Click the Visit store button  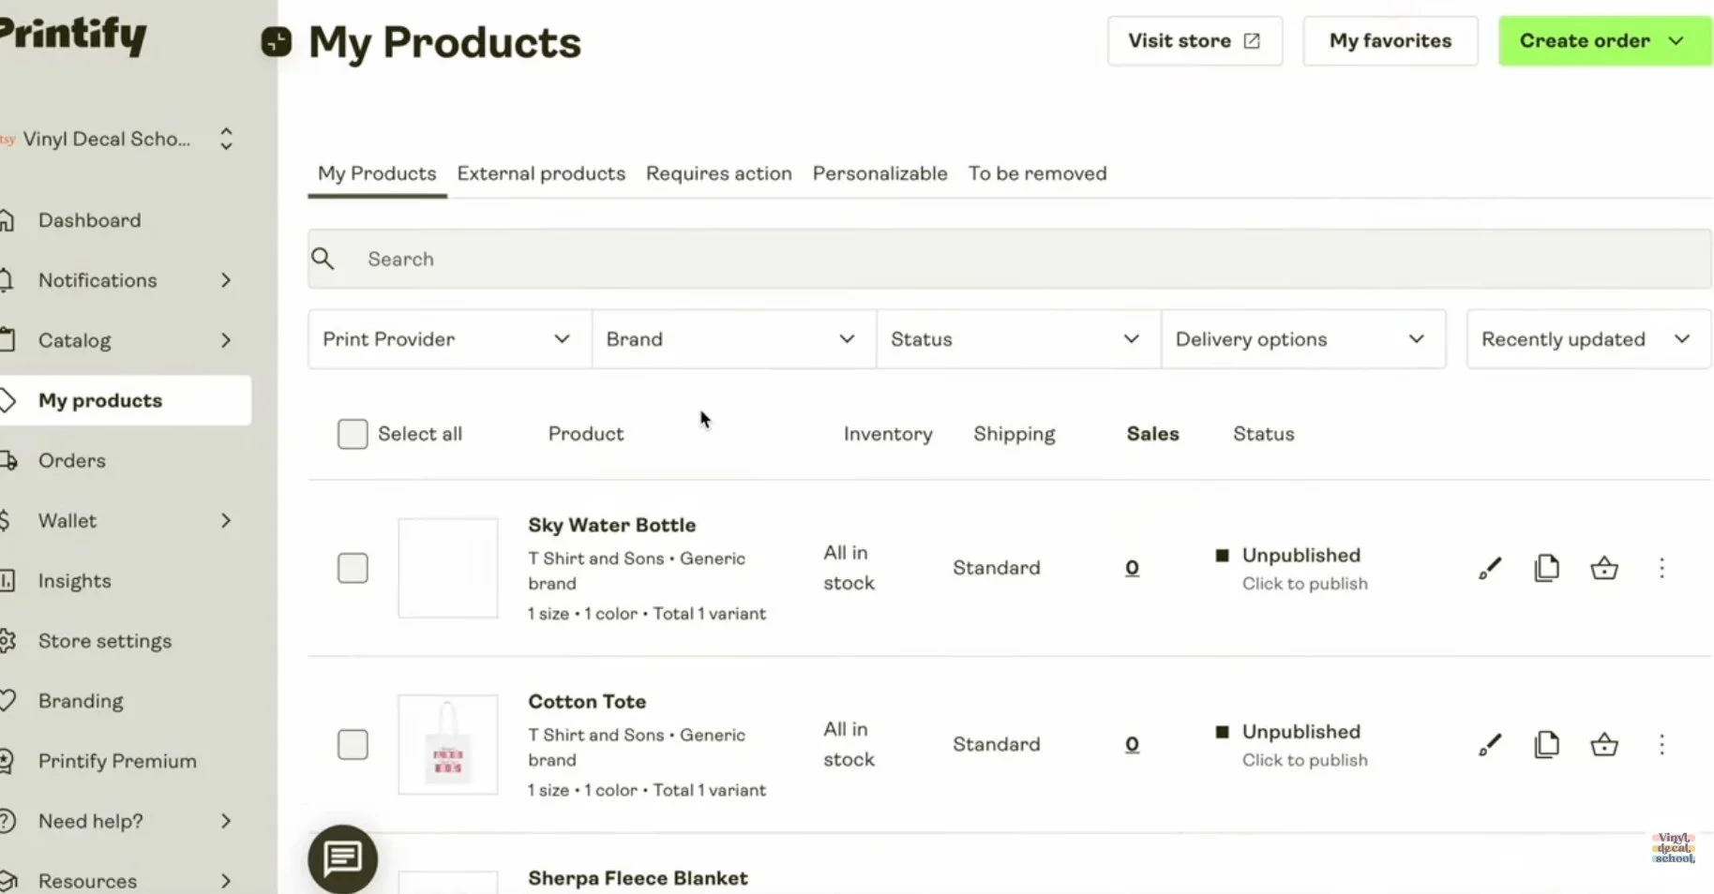click(x=1194, y=41)
